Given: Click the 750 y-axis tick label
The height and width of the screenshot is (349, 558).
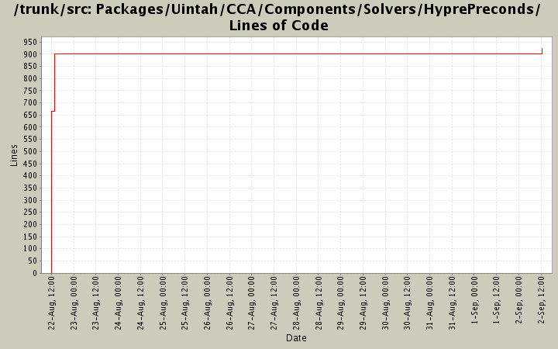Looking at the screenshot, I should (30, 91).
